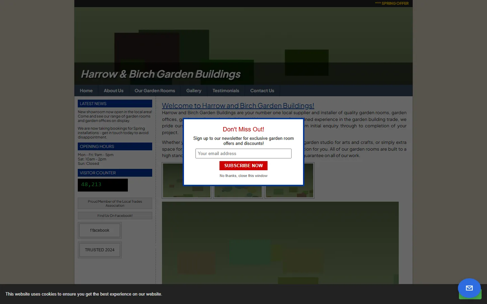Click the facebook badge in the sidebar
Screen dimensions: 487x304
point(100,230)
